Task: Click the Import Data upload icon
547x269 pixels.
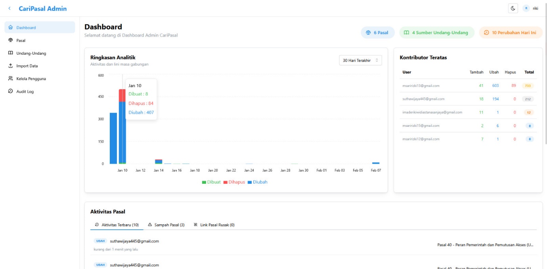Action: [11, 66]
